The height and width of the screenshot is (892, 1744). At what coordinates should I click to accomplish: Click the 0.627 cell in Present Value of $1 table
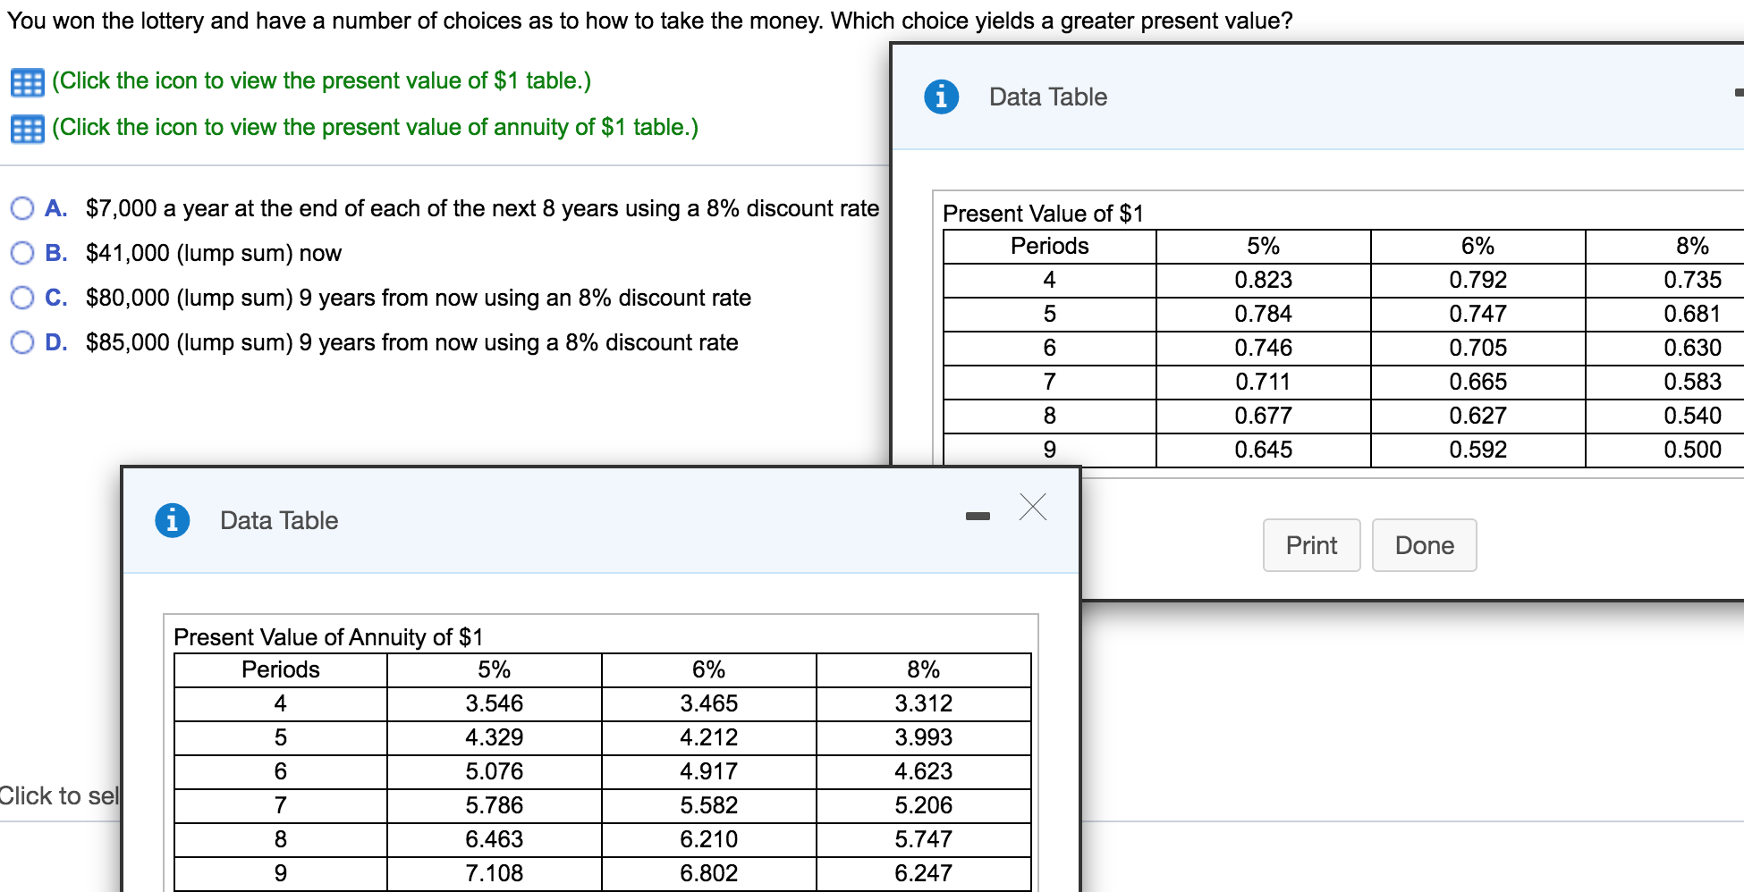point(1478,416)
